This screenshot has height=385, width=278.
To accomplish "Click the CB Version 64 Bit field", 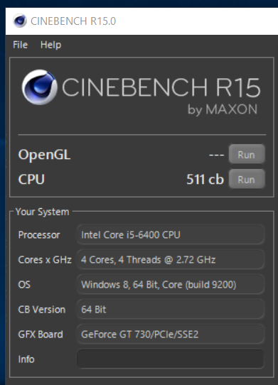I will (x=171, y=310).
